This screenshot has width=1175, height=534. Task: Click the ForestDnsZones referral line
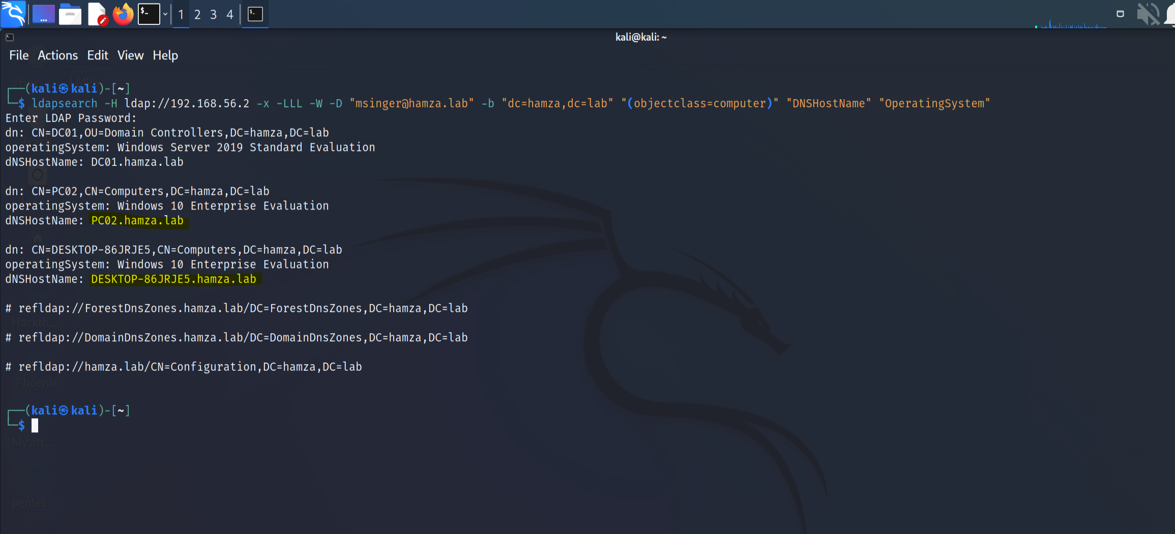pos(237,308)
